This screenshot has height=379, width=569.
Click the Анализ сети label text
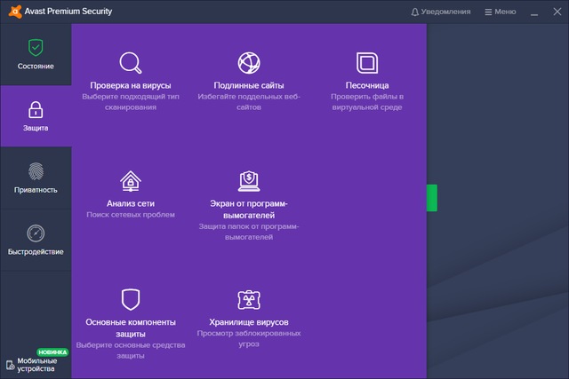pos(131,203)
